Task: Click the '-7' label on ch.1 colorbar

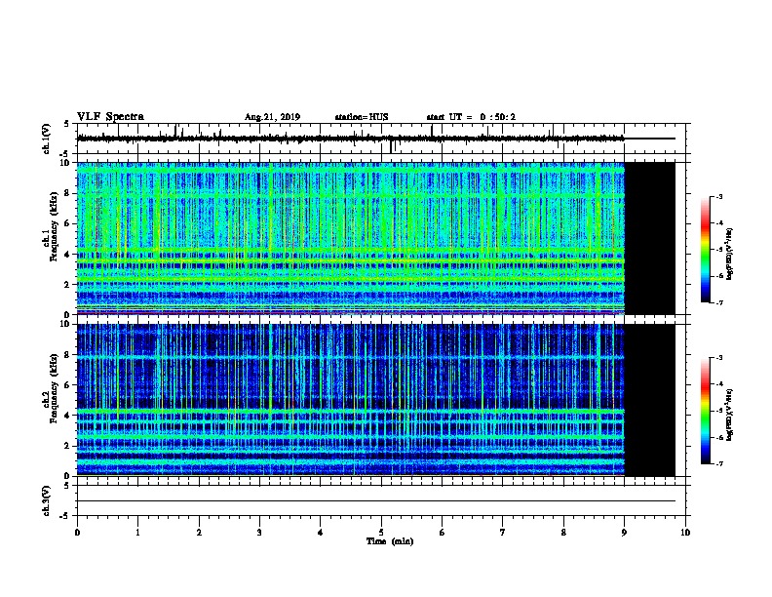Action: click(x=718, y=302)
